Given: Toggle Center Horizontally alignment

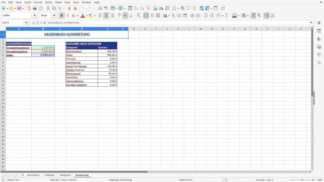Looking at the screenshot, I should click(x=106, y=15).
